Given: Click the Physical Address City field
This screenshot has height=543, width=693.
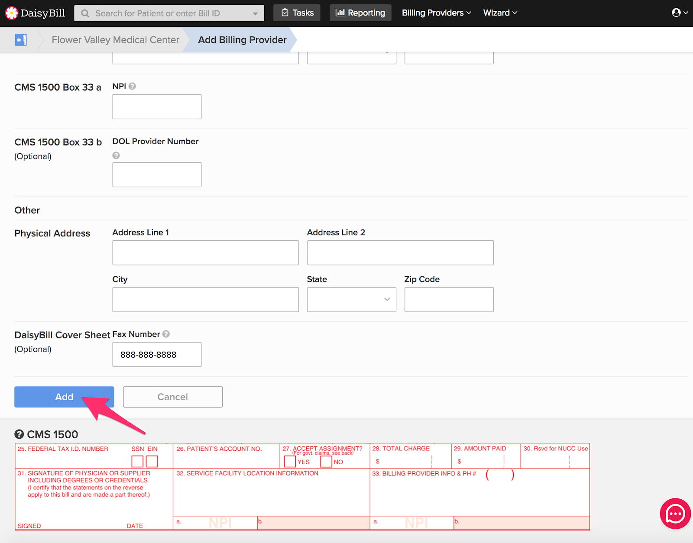Looking at the screenshot, I should (x=206, y=300).
